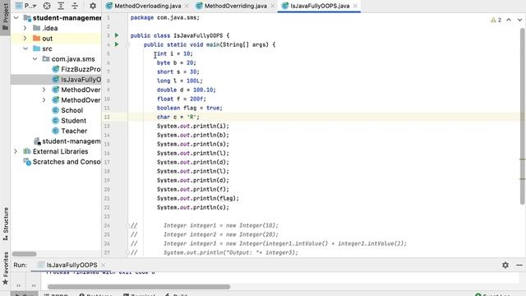Open the Project tool window side tab
This screenshot has width=526, height=296.
coord(6,16)
